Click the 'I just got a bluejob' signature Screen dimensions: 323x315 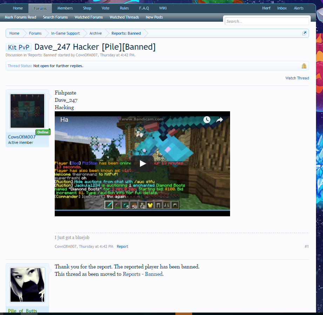point(72,238)
